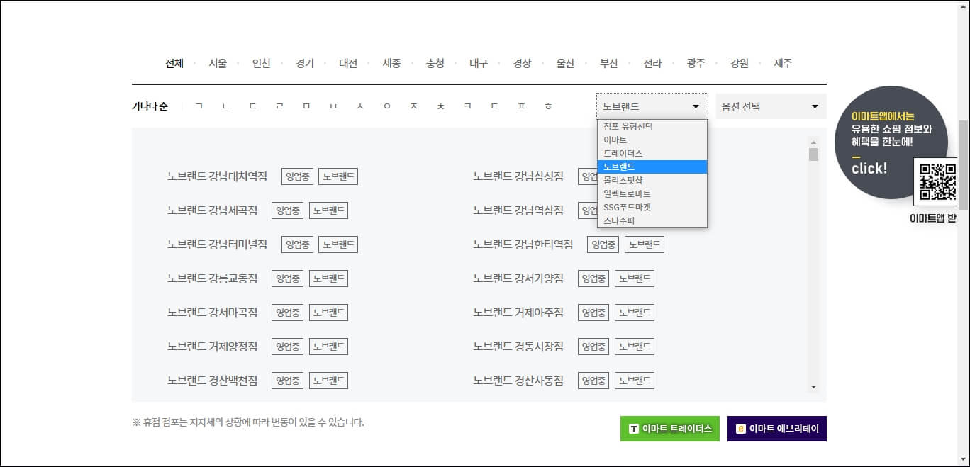The width and height of the screenshot is (970, 467).
Task: Choose the 경기 region tab
Action: pyautogui.click(x=305, y=63)
